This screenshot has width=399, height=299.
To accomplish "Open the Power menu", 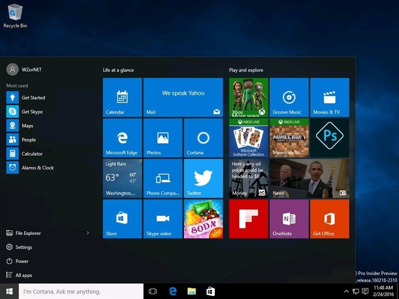I will coord(22,261).
